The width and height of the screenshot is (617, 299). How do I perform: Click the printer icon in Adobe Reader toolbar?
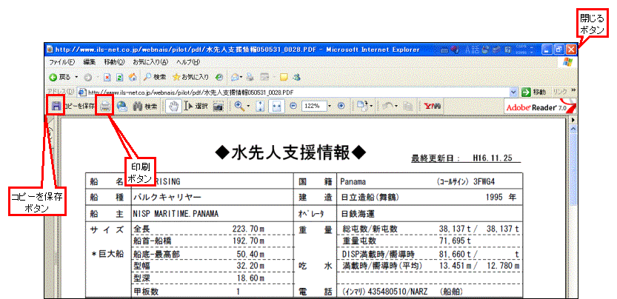[x=106, y=107]
